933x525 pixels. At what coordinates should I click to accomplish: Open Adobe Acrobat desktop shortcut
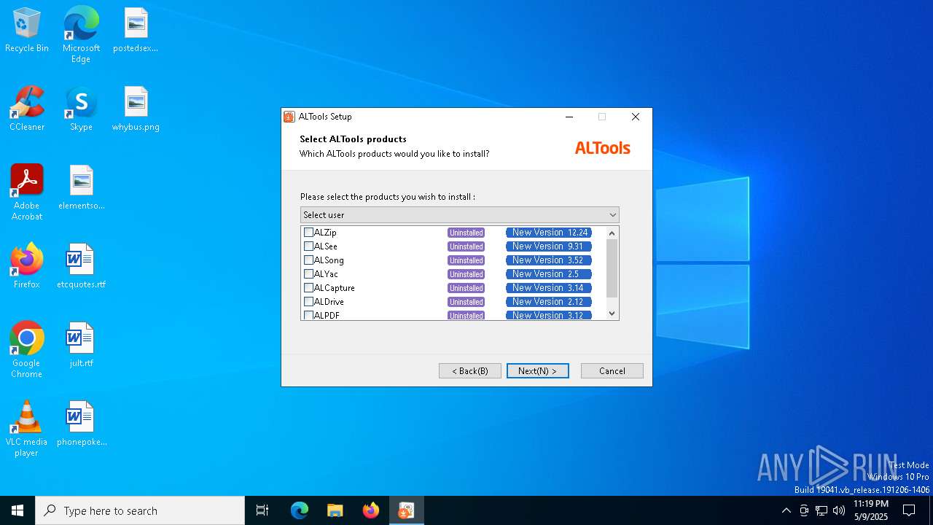27,192
